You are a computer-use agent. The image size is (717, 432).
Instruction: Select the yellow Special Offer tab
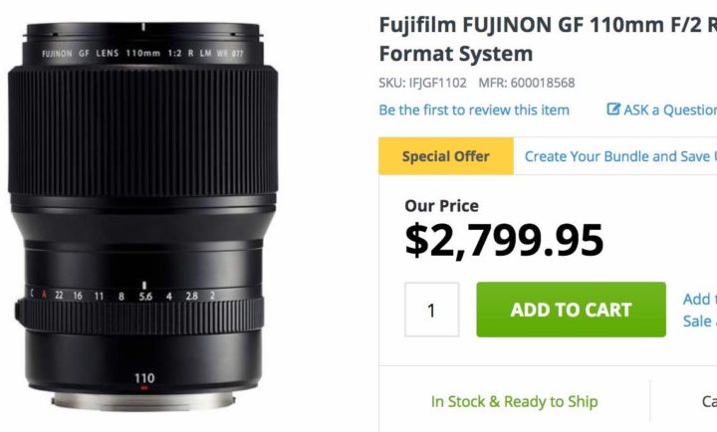(x=446, y=156)
